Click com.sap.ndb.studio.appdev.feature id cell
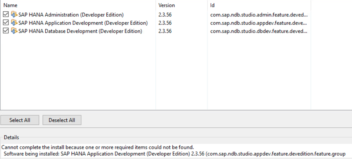Viewport: 352px width, 159px height. 259,23
